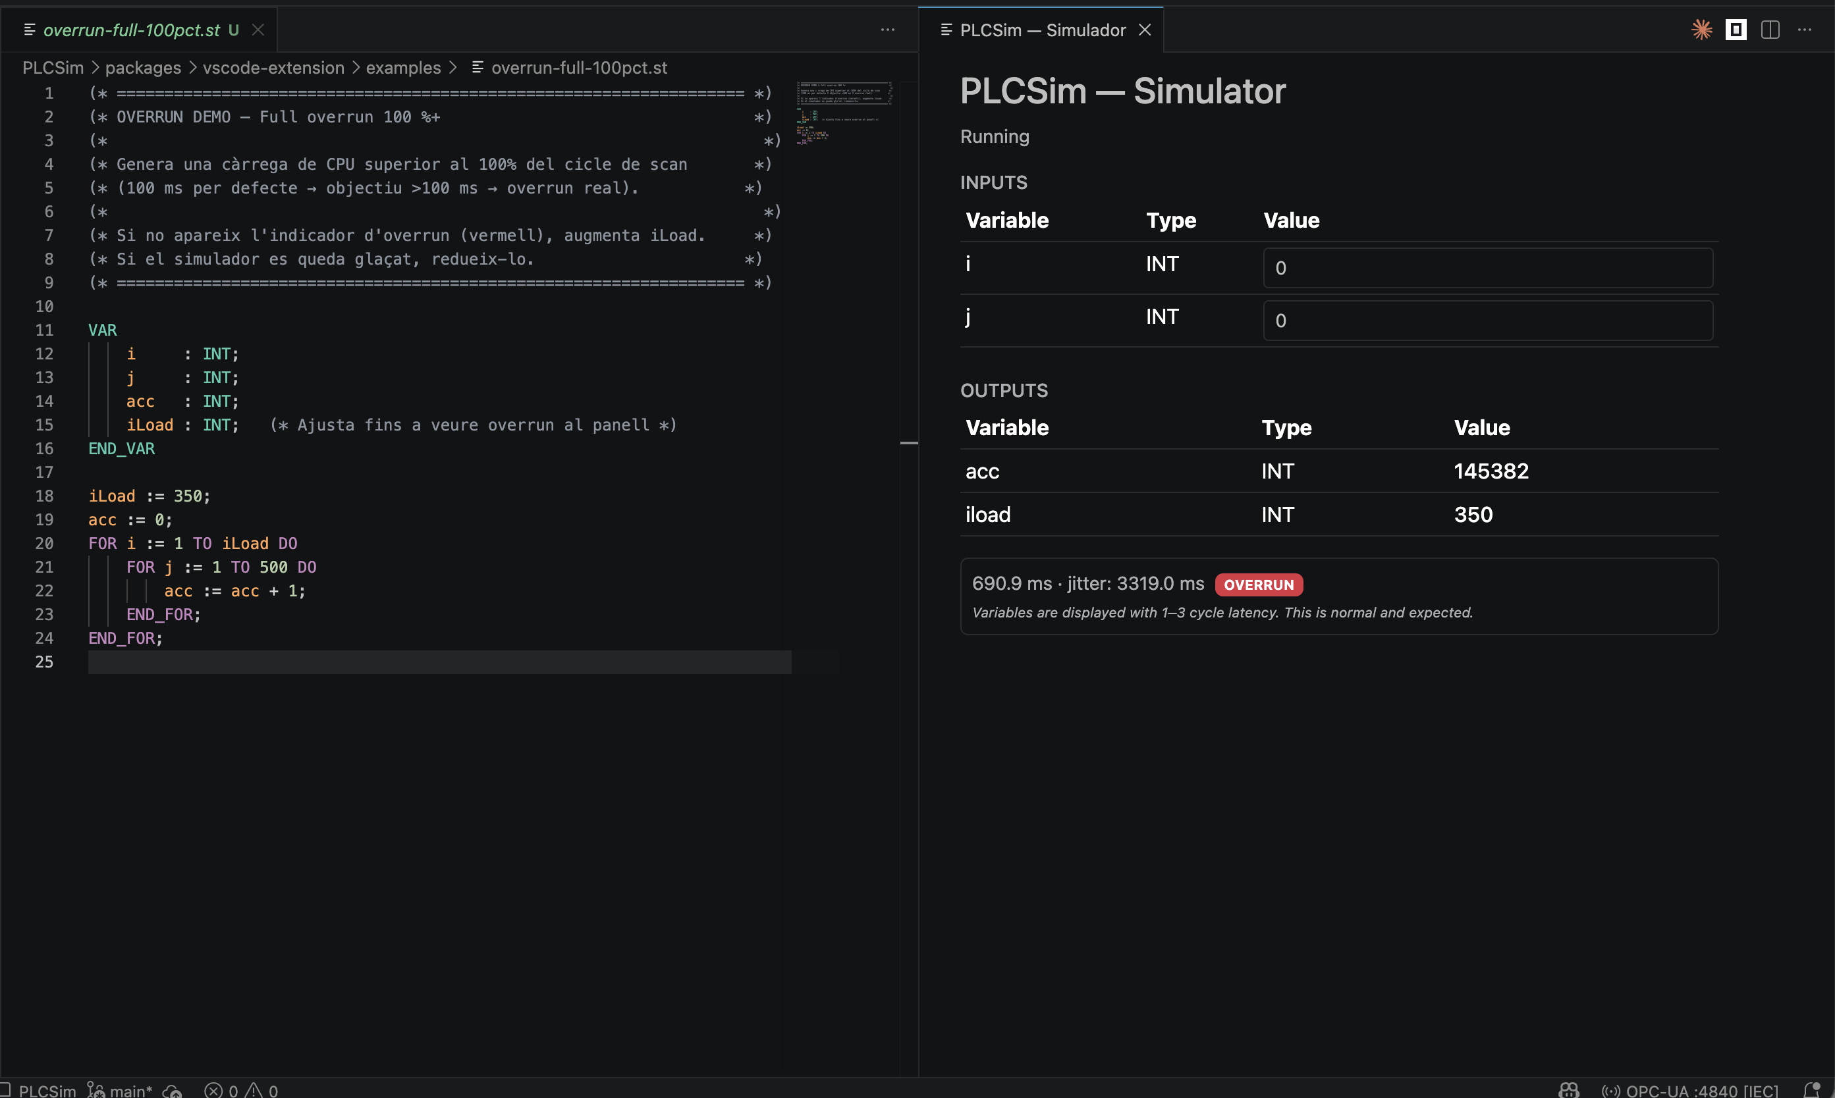The width and height of the screenshot is (1835, 1098).
Task: Open the Claude sunburst icon in editor toolbar
Action: pyautogui.click(x=1702, y=30)
